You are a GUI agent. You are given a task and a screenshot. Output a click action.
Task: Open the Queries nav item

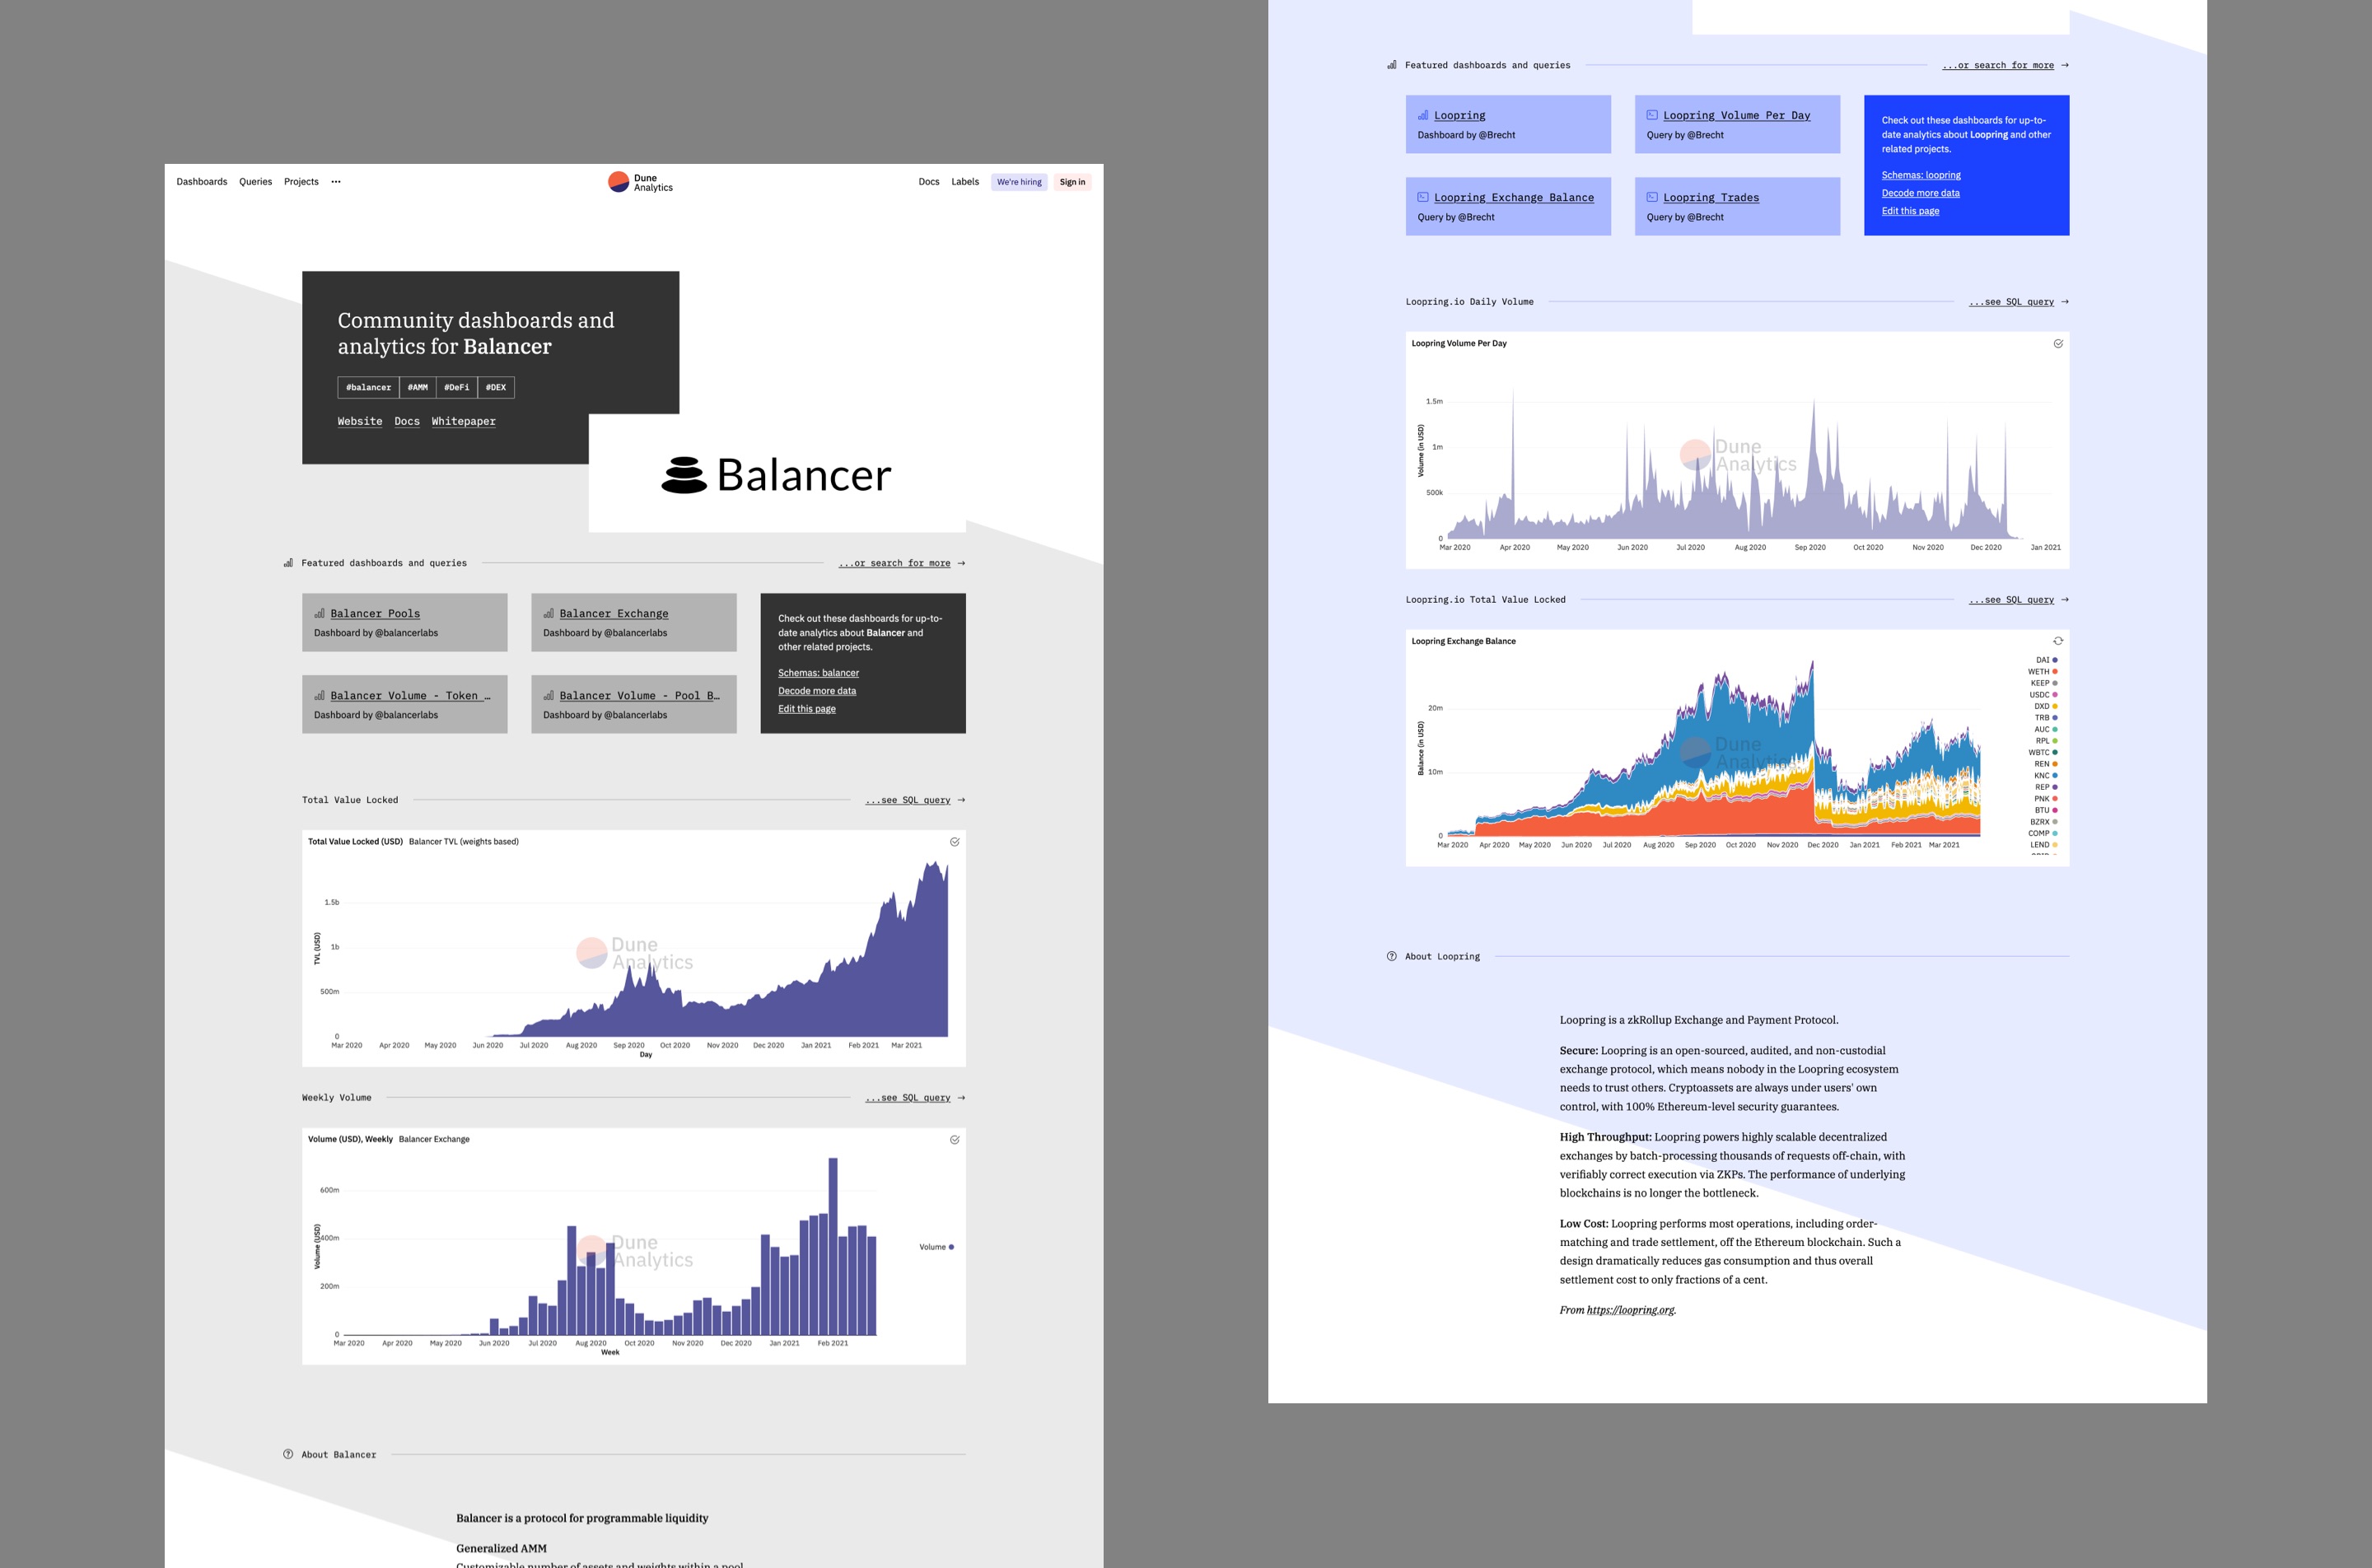(255, 182)
